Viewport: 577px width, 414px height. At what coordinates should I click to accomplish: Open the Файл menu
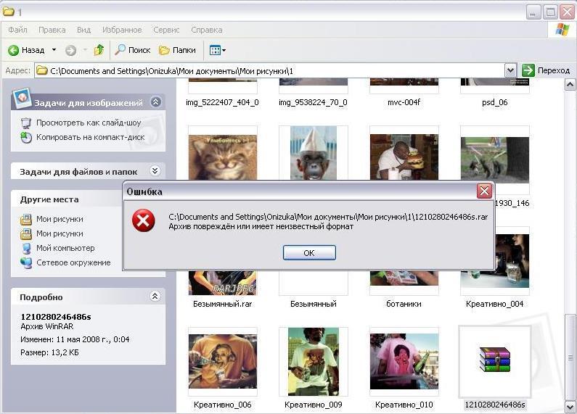(17, 30)
